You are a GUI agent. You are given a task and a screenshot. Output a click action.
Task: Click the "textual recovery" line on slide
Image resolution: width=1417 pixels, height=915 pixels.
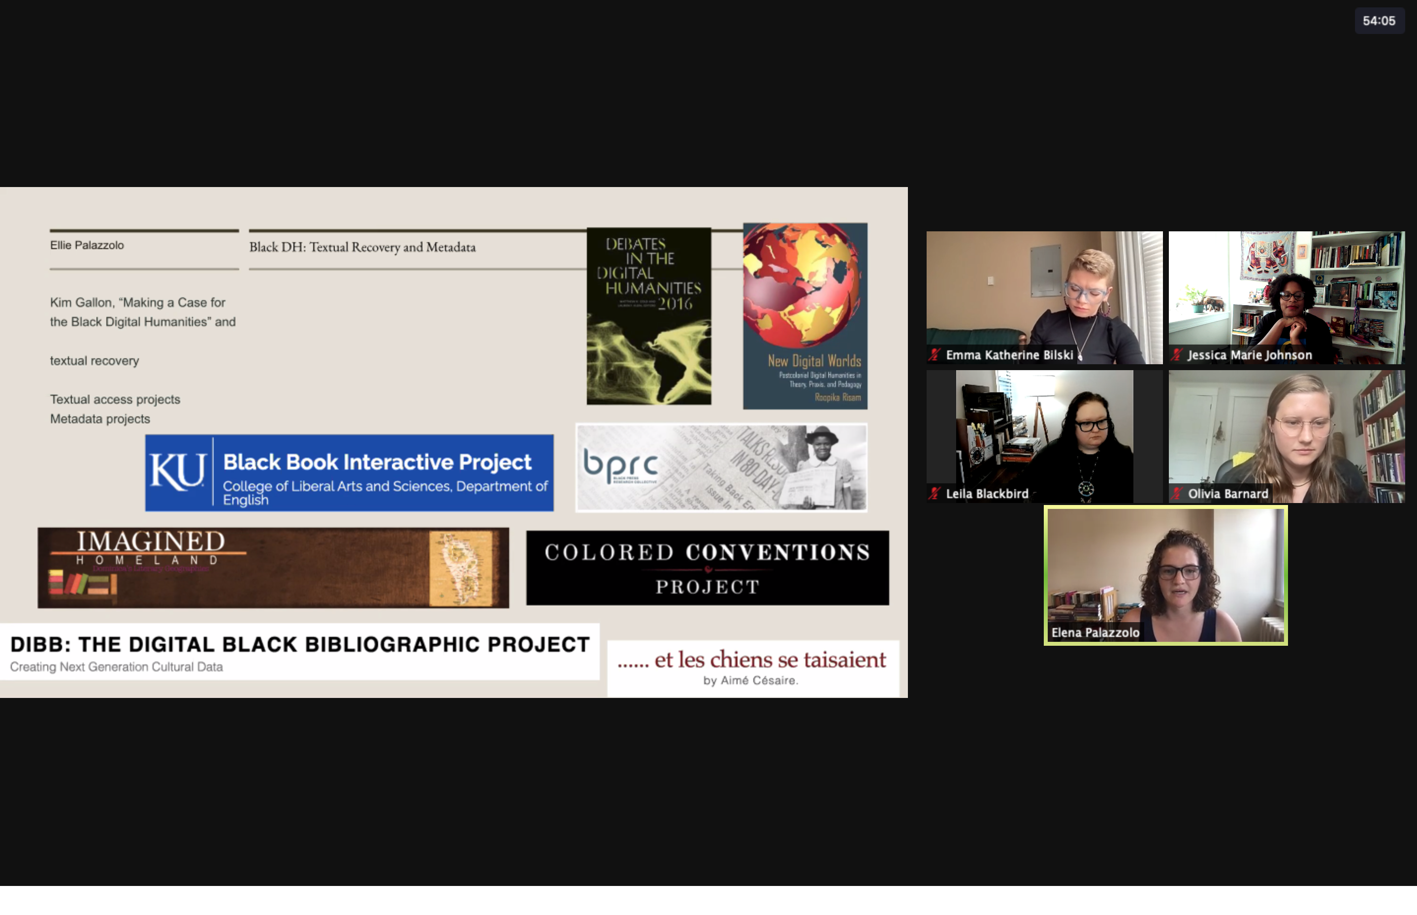point(95,361)
